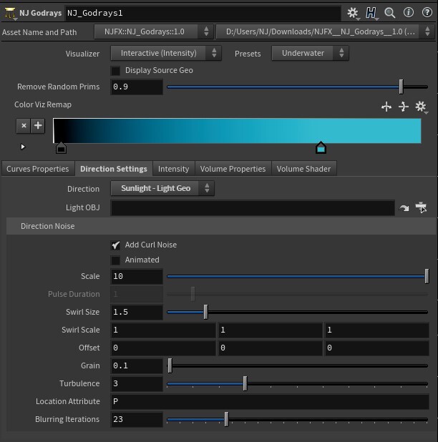Select the cyan color ramp marker
This screenshot has width=438, height=442.
click(321, 148)
